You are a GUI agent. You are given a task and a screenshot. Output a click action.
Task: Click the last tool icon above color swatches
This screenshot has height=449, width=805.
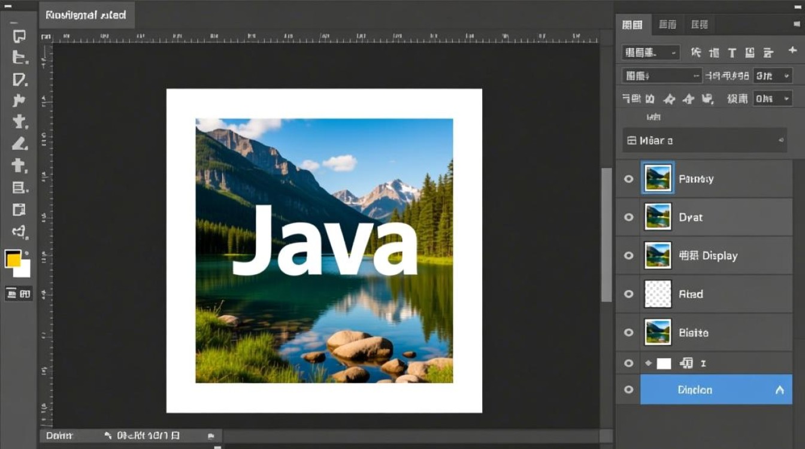[x=19, y=231]
